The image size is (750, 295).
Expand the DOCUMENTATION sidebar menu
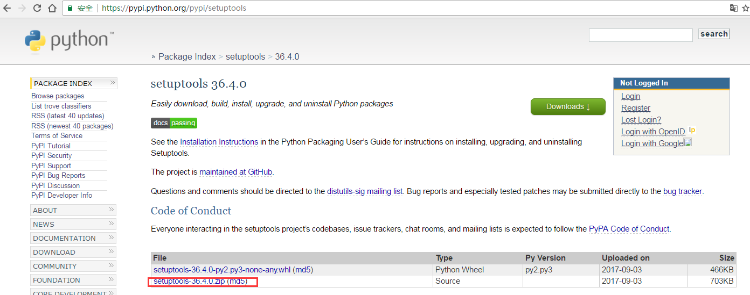(x=73, y=238)
